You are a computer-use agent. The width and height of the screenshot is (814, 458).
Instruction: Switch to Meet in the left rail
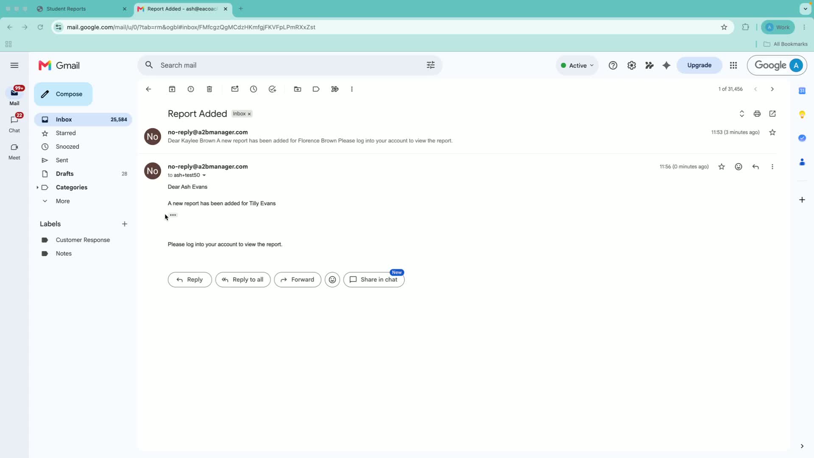14,151
